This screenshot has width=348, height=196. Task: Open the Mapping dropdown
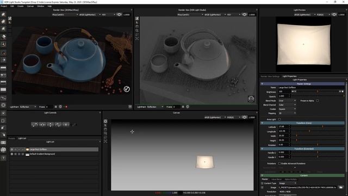287,113
